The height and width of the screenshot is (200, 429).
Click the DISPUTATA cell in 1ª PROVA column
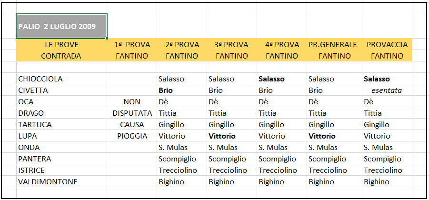pos(132,113)
